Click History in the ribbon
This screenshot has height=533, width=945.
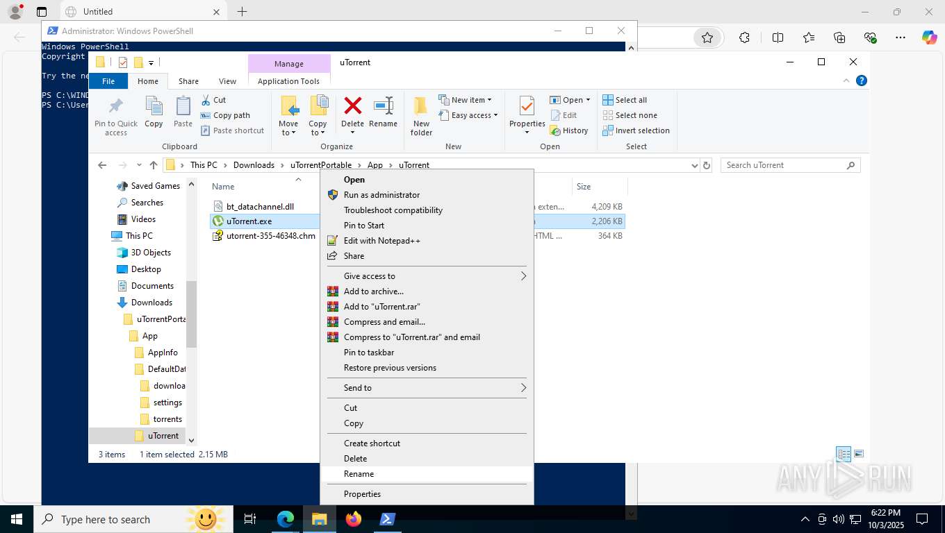pyautogui.click(x=569, y=130)
